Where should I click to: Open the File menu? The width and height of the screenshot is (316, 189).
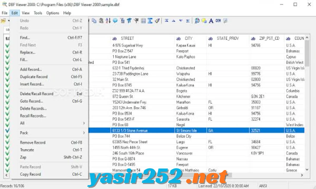tap(4, 13)
